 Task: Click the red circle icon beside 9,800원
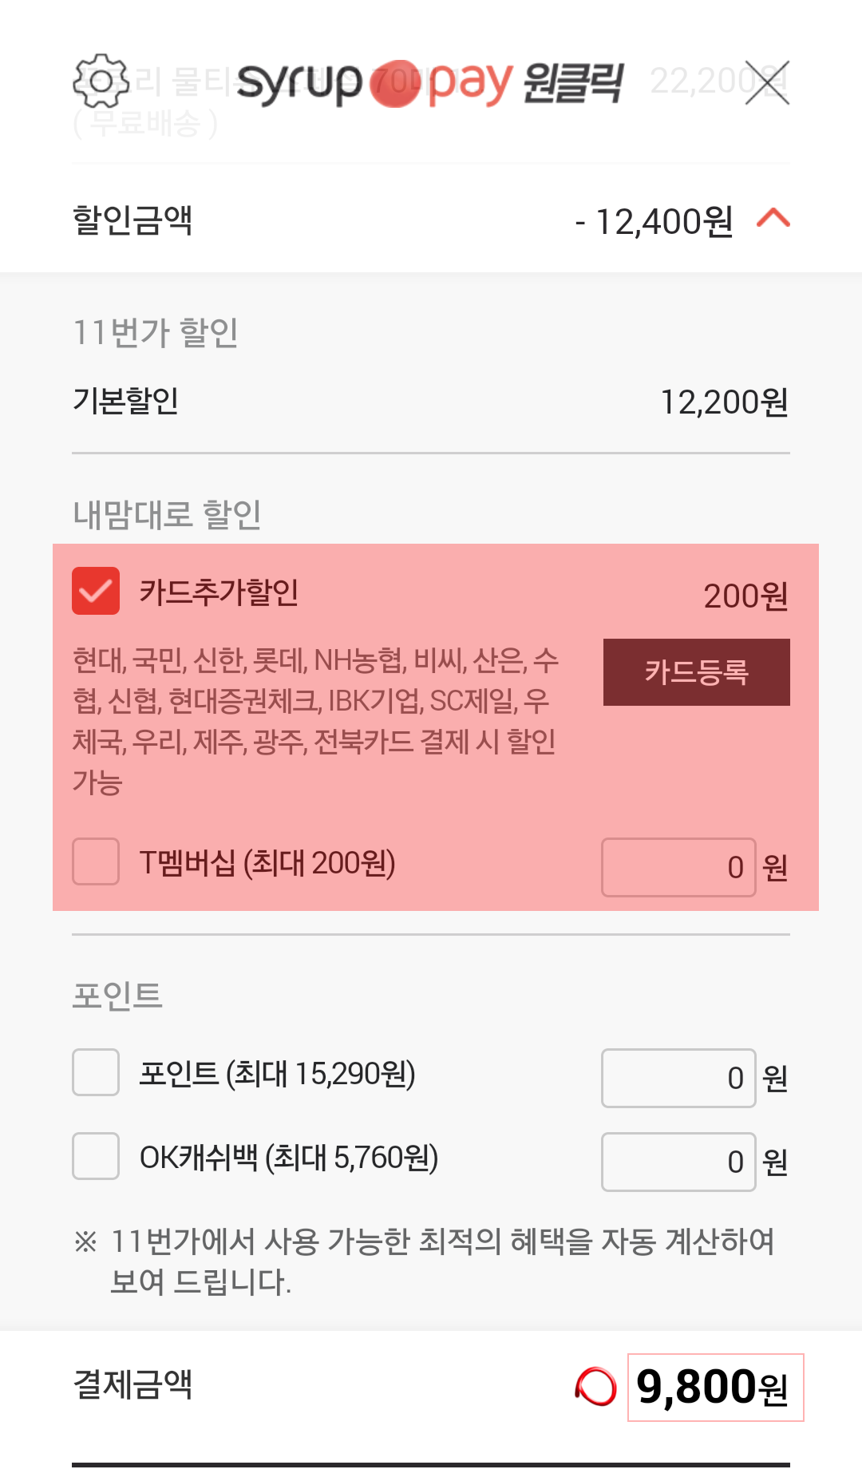595,1387
